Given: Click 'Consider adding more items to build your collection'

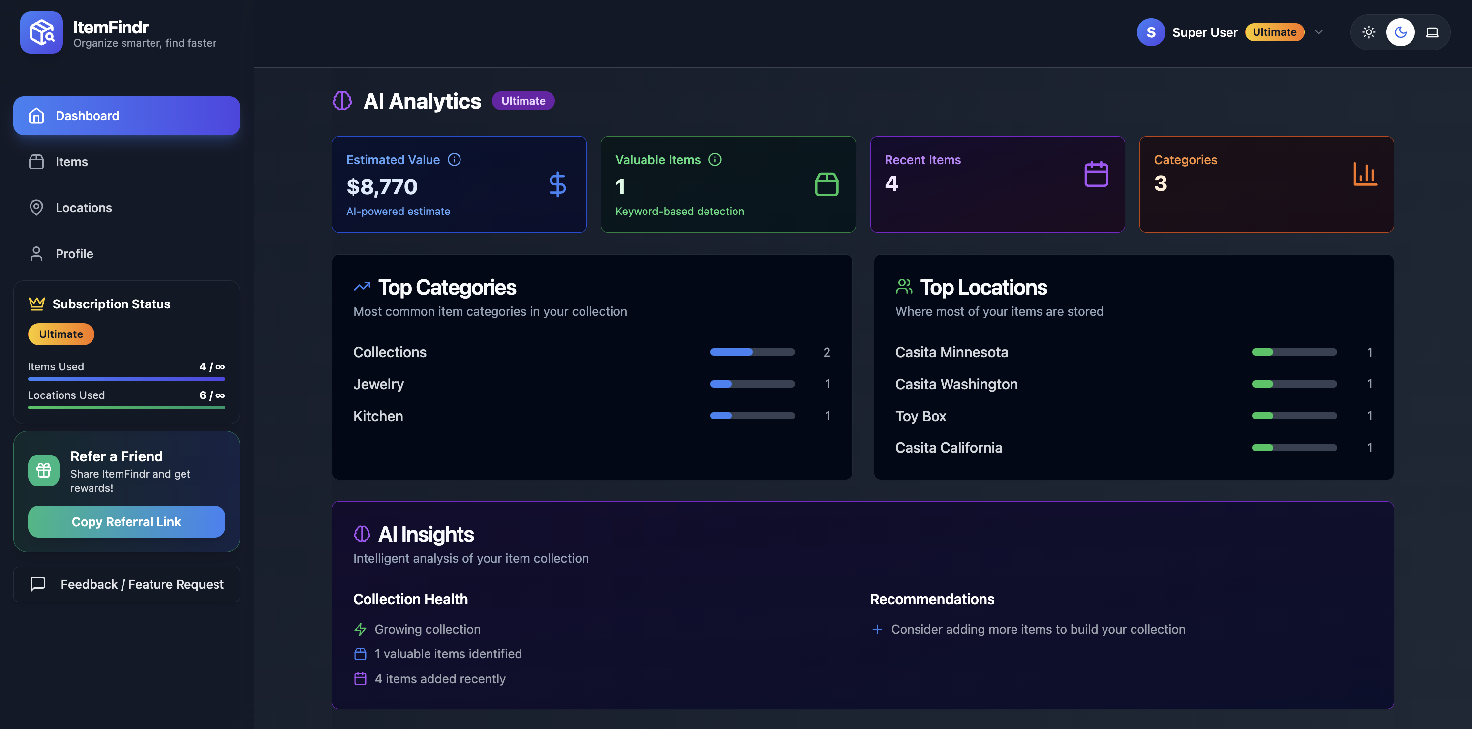Looking at the screenshot, I should [1038, 630].
